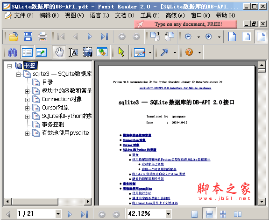Rotate the page clockwise
The image size is (269, 220).
pyautogui.click(x=155, y=37)
